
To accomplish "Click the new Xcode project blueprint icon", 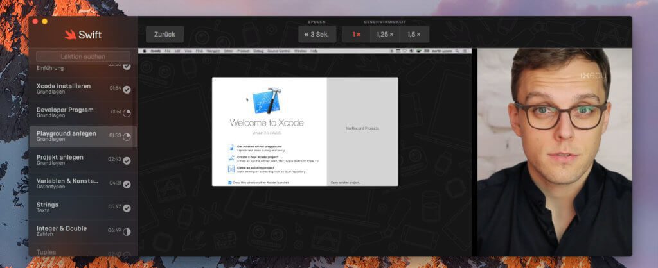I will tap(231, 158).
